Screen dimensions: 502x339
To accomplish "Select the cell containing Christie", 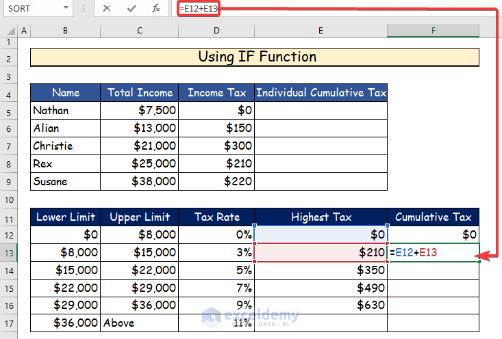I will pyautogui.click(x=65, y=146).
